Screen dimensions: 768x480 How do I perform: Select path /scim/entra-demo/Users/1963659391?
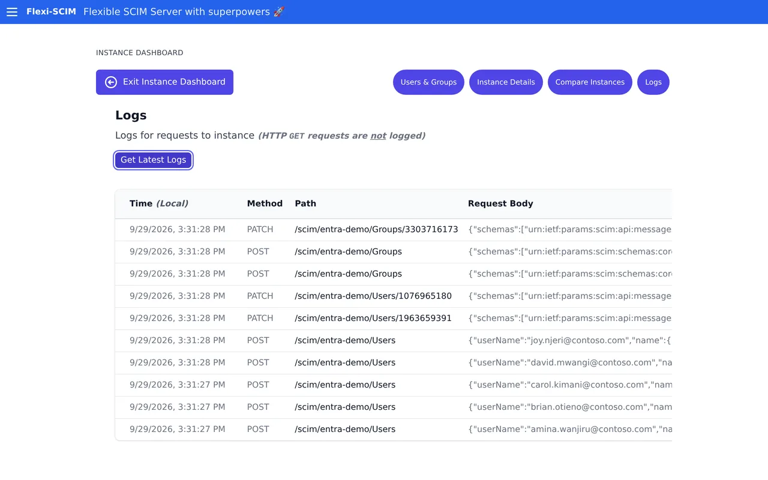point(373,318)
